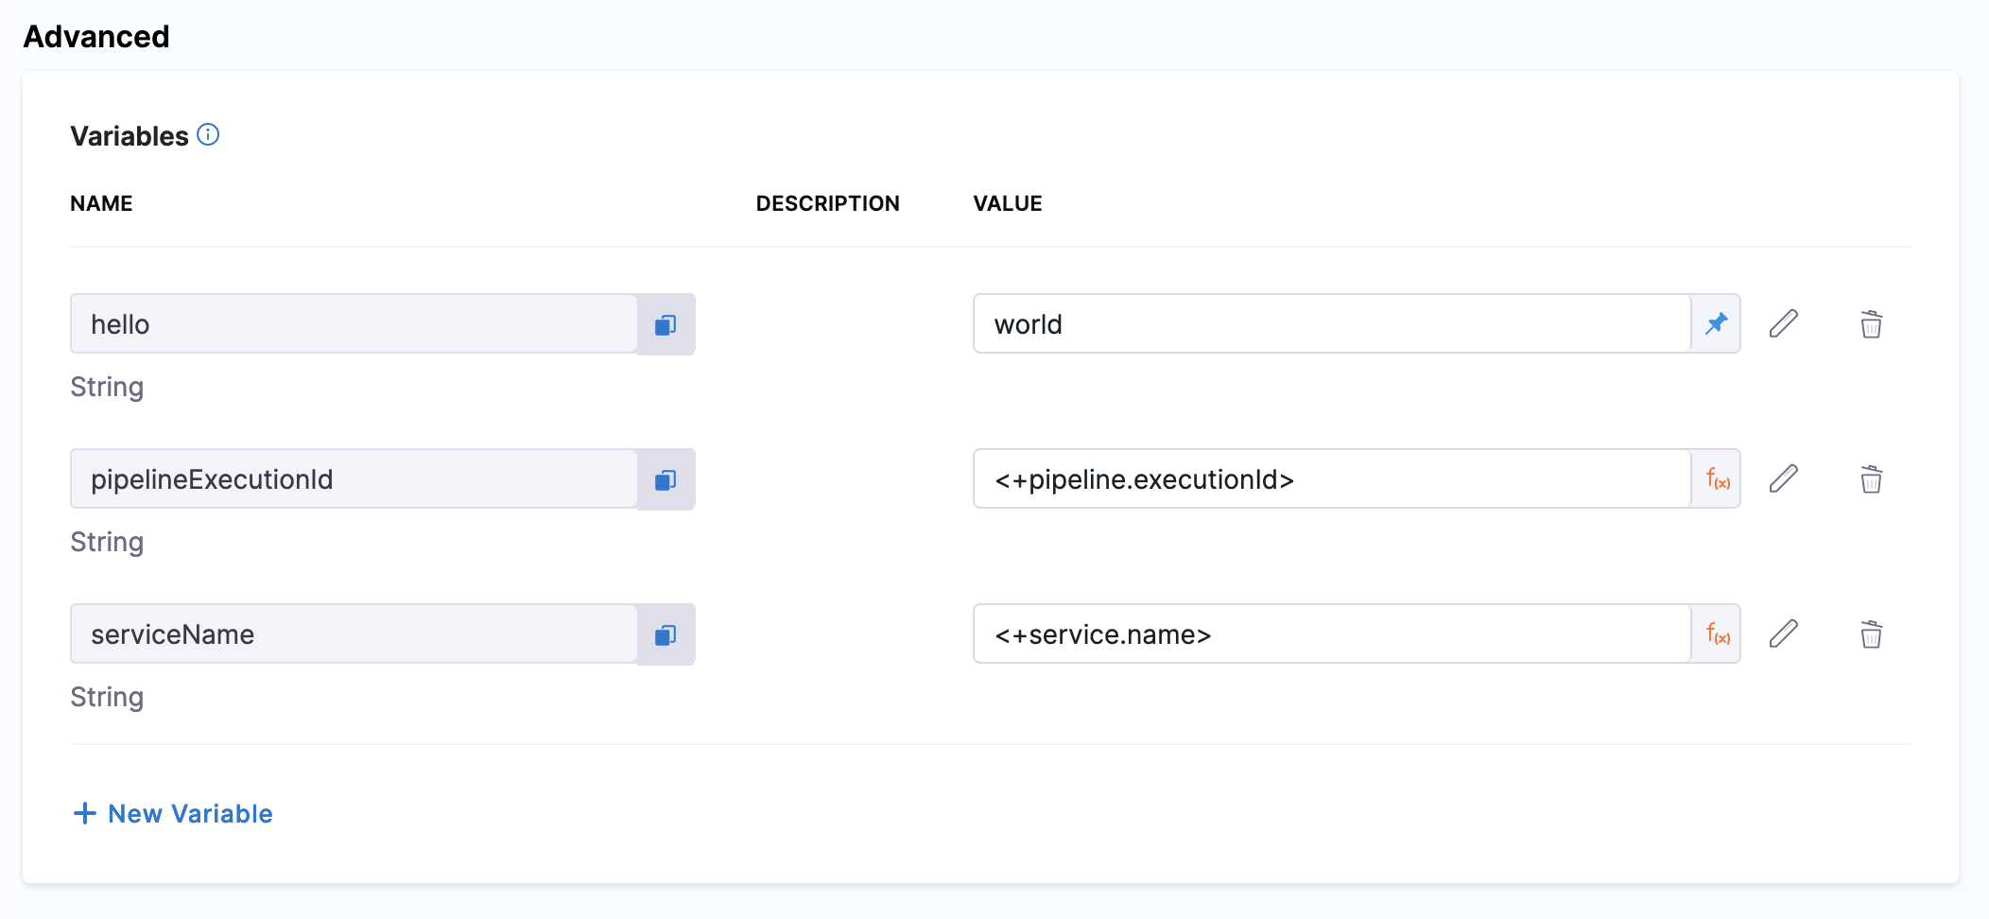Delete the pipelineExecutionId variable
This screenshot has width=1989, height=919.
coord(1871,479)
